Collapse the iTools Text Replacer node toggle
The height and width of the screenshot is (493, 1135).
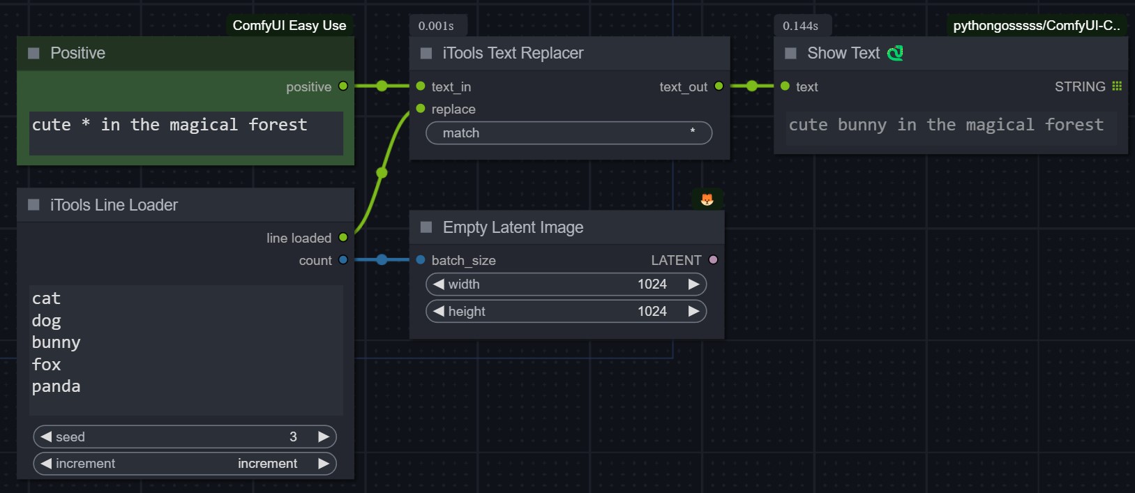426,53
